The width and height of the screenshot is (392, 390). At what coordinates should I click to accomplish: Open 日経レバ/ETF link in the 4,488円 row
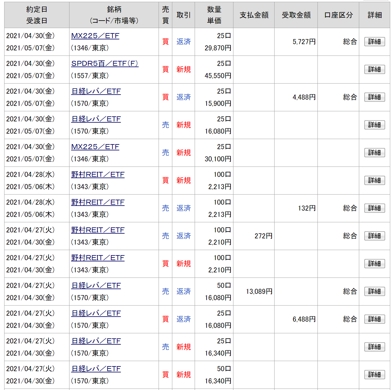pyautogui.click(x=96, y=91)
